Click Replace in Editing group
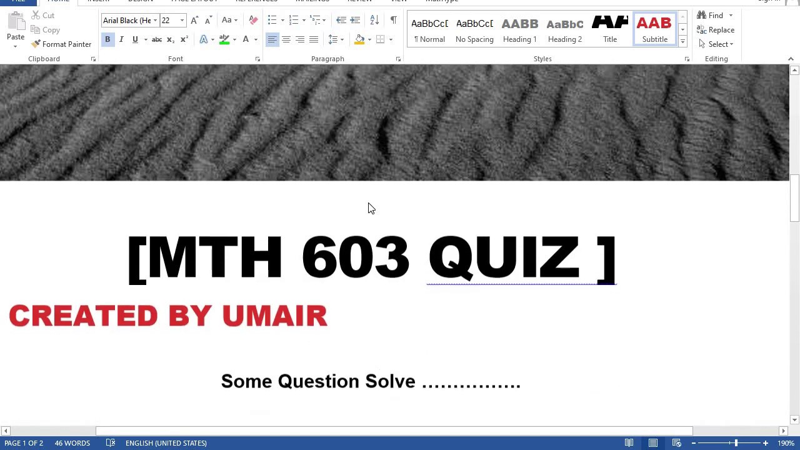The image size is (800, 450). (716, 30)
